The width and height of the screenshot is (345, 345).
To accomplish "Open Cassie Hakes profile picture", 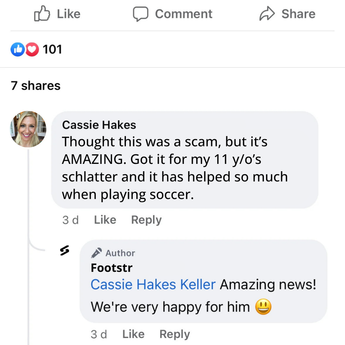I will click(28, 129).
